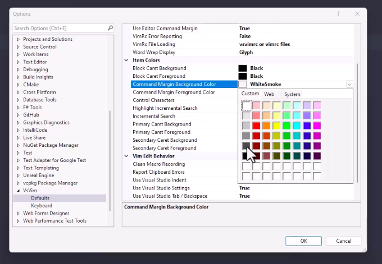Image resolution: width=382 pixels, height=264 pixels.
Task: Expand the Text Editor tree node
Action: [x=18, y=62]
